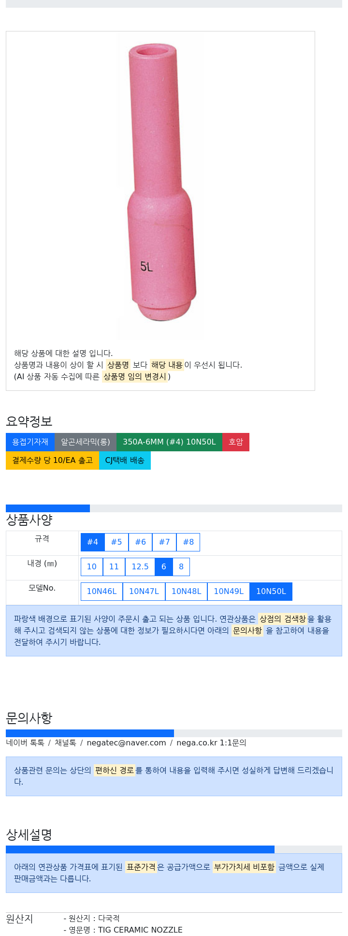
Task: Click the CJ택배 배송 shipping badge
Action: [125, 461]
